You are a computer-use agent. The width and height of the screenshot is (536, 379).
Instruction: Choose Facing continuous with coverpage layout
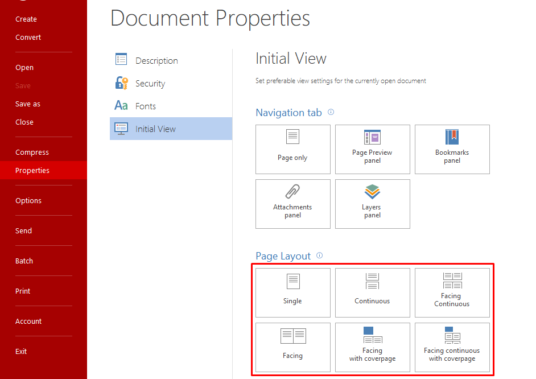click(452, 347)
